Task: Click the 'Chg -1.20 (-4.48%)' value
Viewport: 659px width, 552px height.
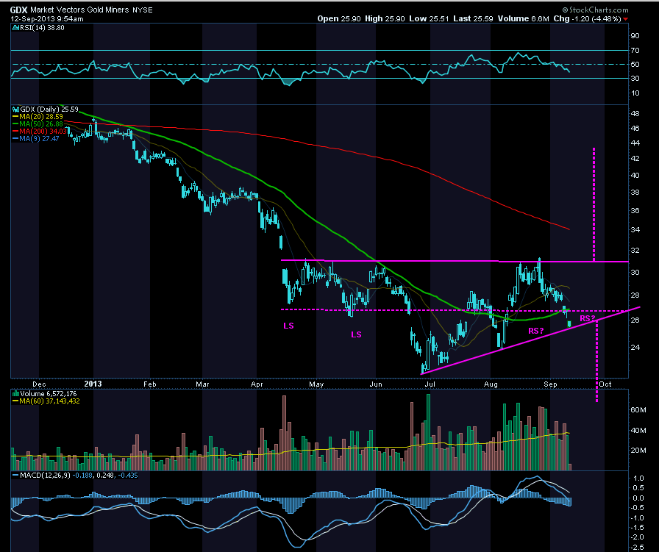Action: pos(587,18)
